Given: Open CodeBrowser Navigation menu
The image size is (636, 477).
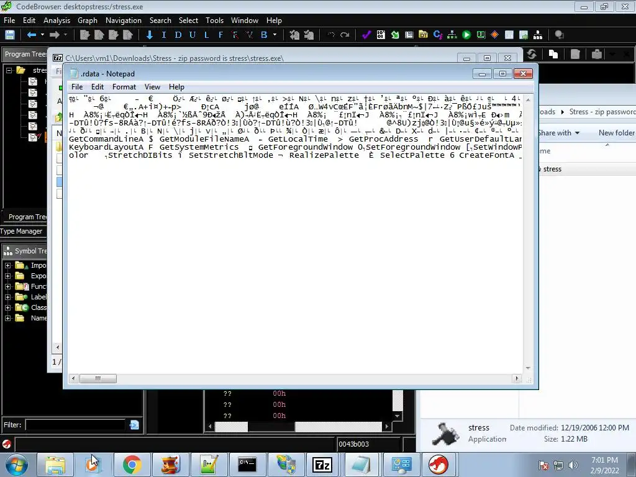Looking at the screenshot, I should coord(124,20).
